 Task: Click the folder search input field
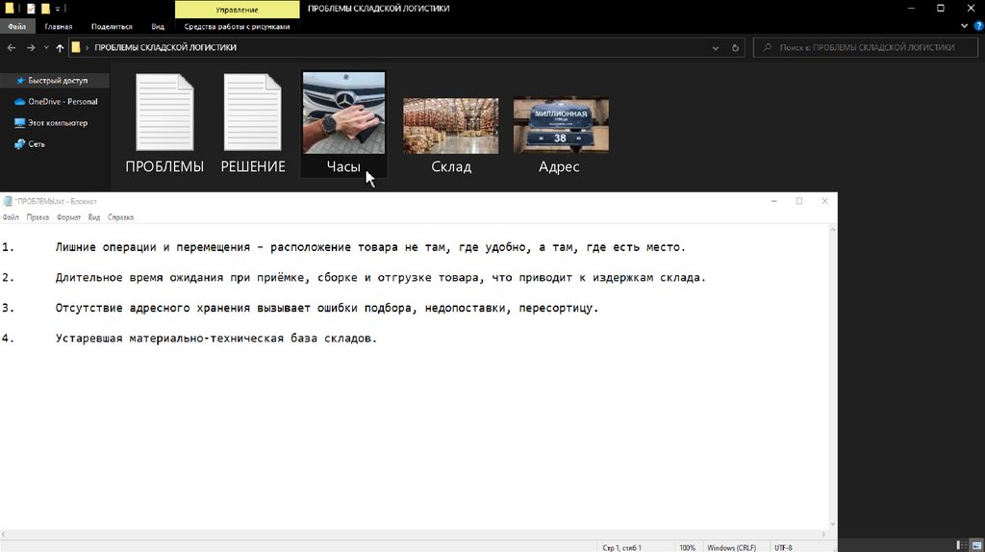866,47
